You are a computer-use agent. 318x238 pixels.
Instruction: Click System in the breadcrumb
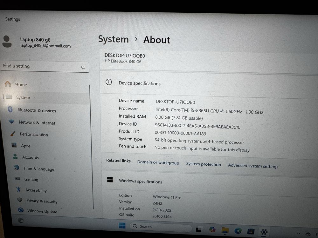114,39
